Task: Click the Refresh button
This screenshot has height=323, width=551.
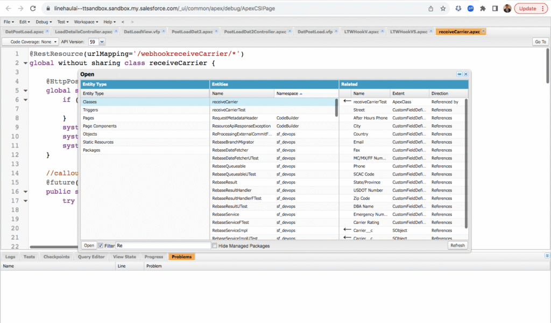Action: [x=457, y=245]
